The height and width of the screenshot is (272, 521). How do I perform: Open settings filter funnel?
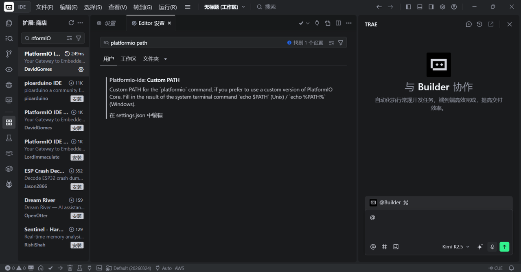point(341,43)
